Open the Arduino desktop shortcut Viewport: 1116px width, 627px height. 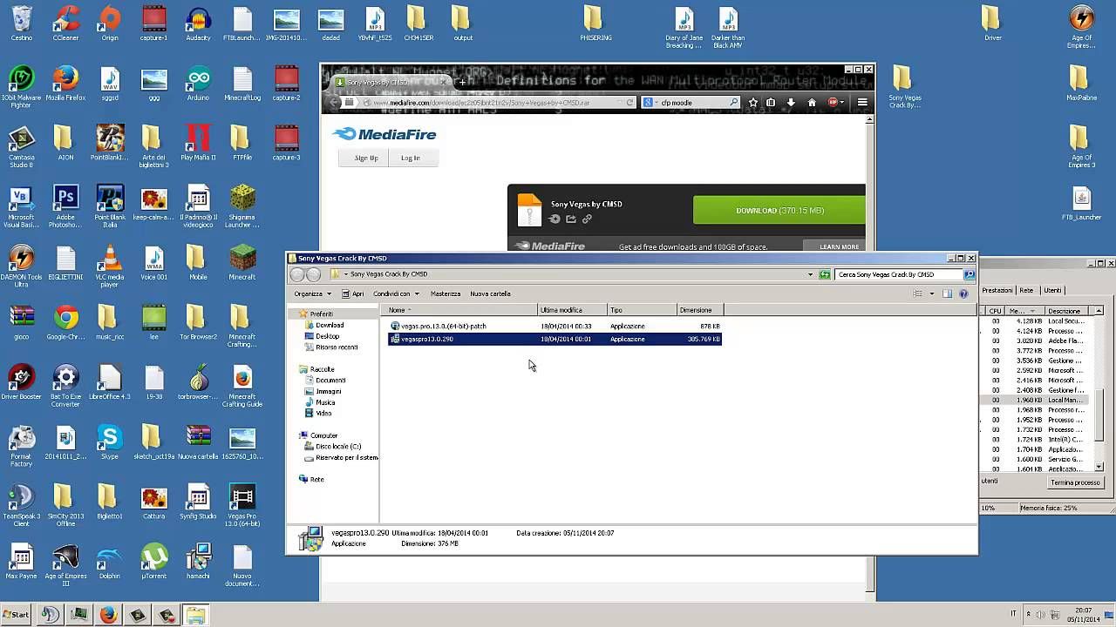(198, 84)
